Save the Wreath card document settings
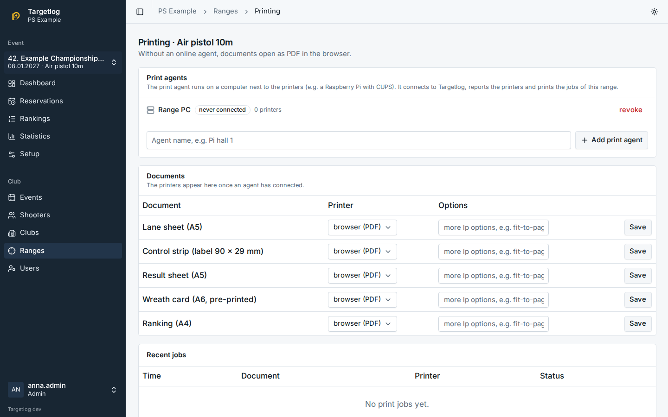This screenshot has height=417, width=668. [638, 299]
